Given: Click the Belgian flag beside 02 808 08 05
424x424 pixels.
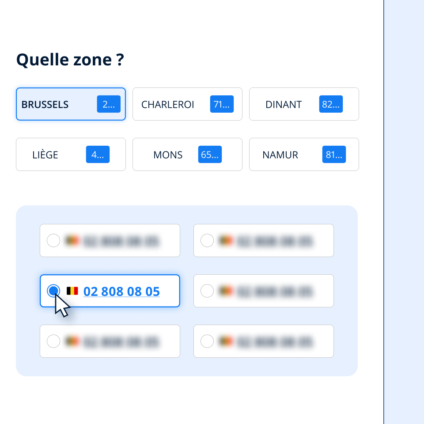Looking at the screenshot, I should [x=72, y=291].
